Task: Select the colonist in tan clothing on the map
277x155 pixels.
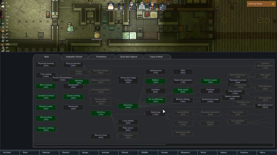Action: [97, 34]
